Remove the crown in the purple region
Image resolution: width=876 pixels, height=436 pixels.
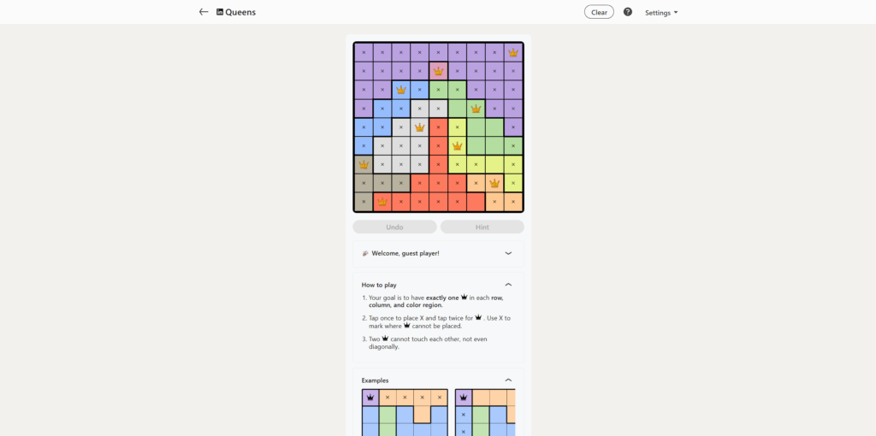pos(513,52)
